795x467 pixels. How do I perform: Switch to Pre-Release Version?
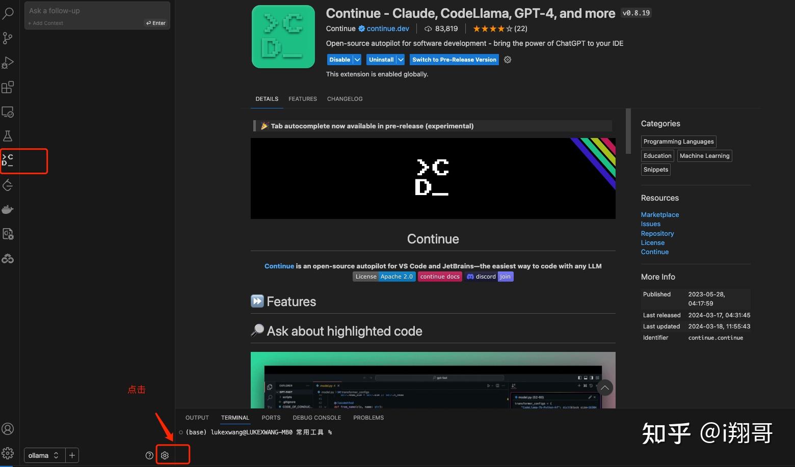click(454, 60)
